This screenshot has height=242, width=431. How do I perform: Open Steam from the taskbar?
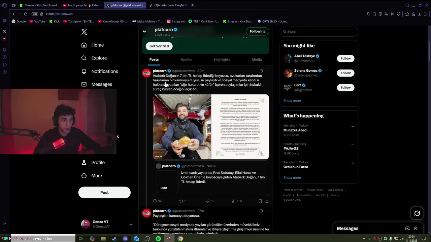point(114,239)
